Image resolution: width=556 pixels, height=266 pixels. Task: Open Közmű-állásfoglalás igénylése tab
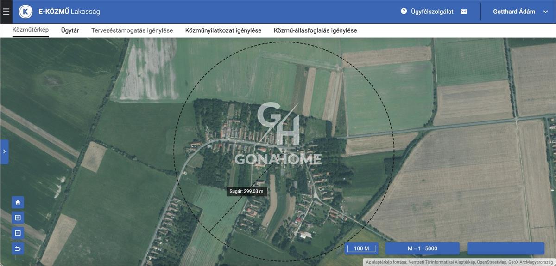point(315,30)
